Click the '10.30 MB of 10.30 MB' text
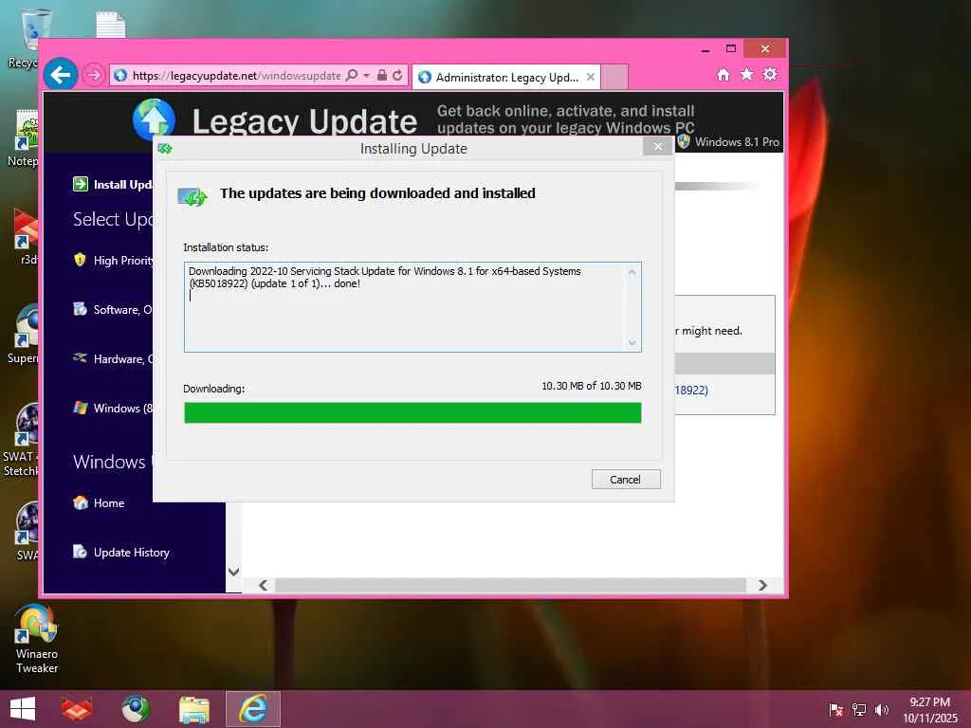The height and width of the screenshot is (728, 971). [x=592, y=386]
